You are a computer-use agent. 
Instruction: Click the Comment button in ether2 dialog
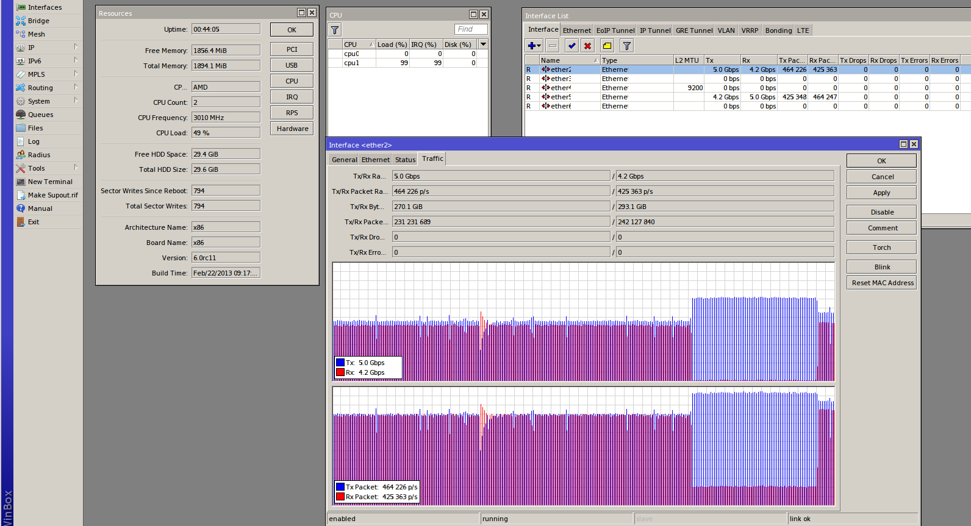(x=881, y=228)
